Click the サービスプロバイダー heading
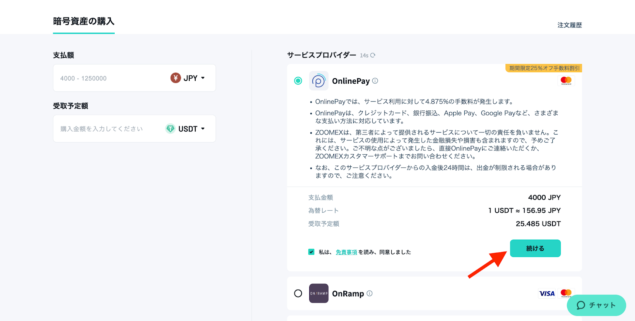Viewport: 635px width, 321px height. point(322,55)
